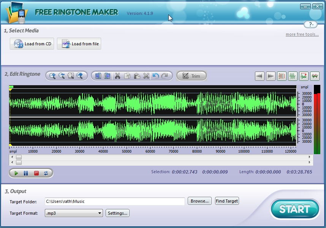This screenshot has height=228, width=326.
Task: Click the fourth zoom magnifier icon
Action: [80, 76]
